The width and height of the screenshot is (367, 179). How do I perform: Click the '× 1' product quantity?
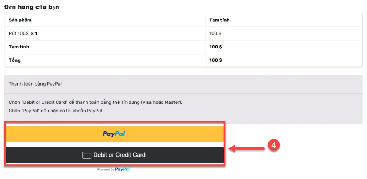pyautogui.click(x=34, y=34)
